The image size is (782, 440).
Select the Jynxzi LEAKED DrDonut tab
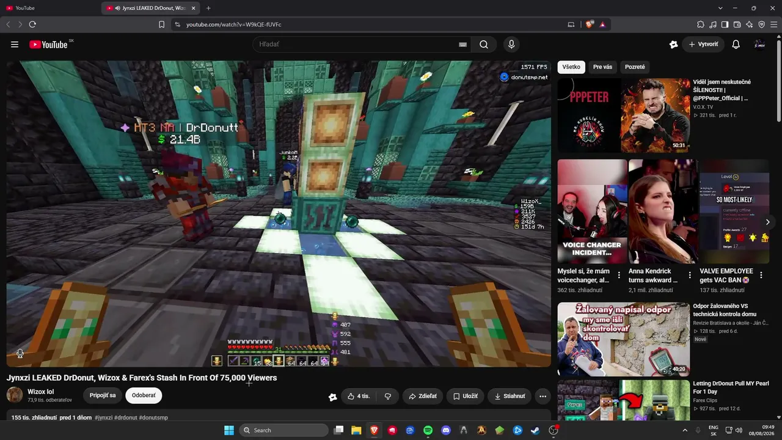[x=151, y=8]
